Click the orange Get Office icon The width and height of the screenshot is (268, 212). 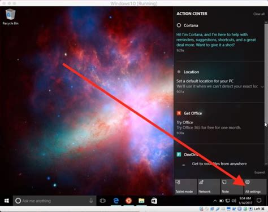179,113
